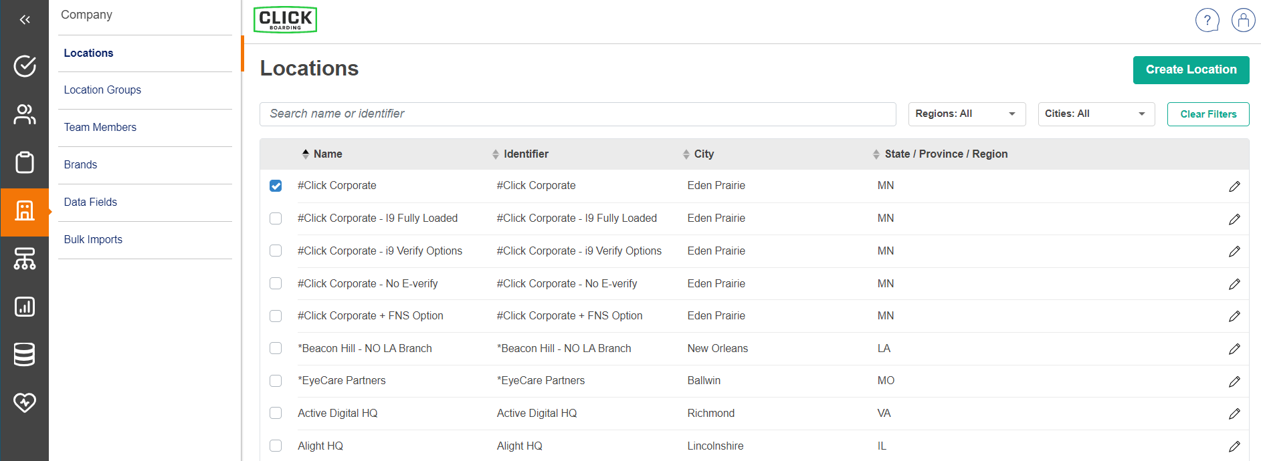Uncheck the #Click Corporate checkbox
Screen dimensions: 1261x461
tap(276, 186)
